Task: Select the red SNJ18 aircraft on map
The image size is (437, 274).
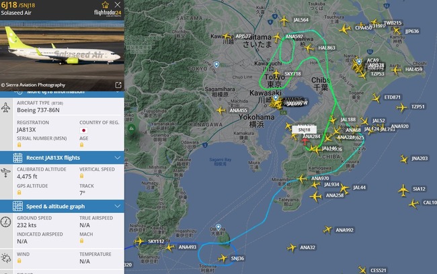Action: [x=305, y=141]
